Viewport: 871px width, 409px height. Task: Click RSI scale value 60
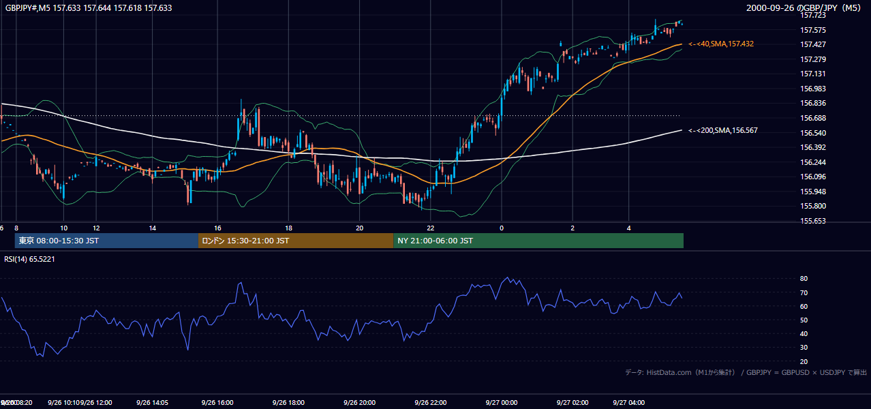(804, 306)
